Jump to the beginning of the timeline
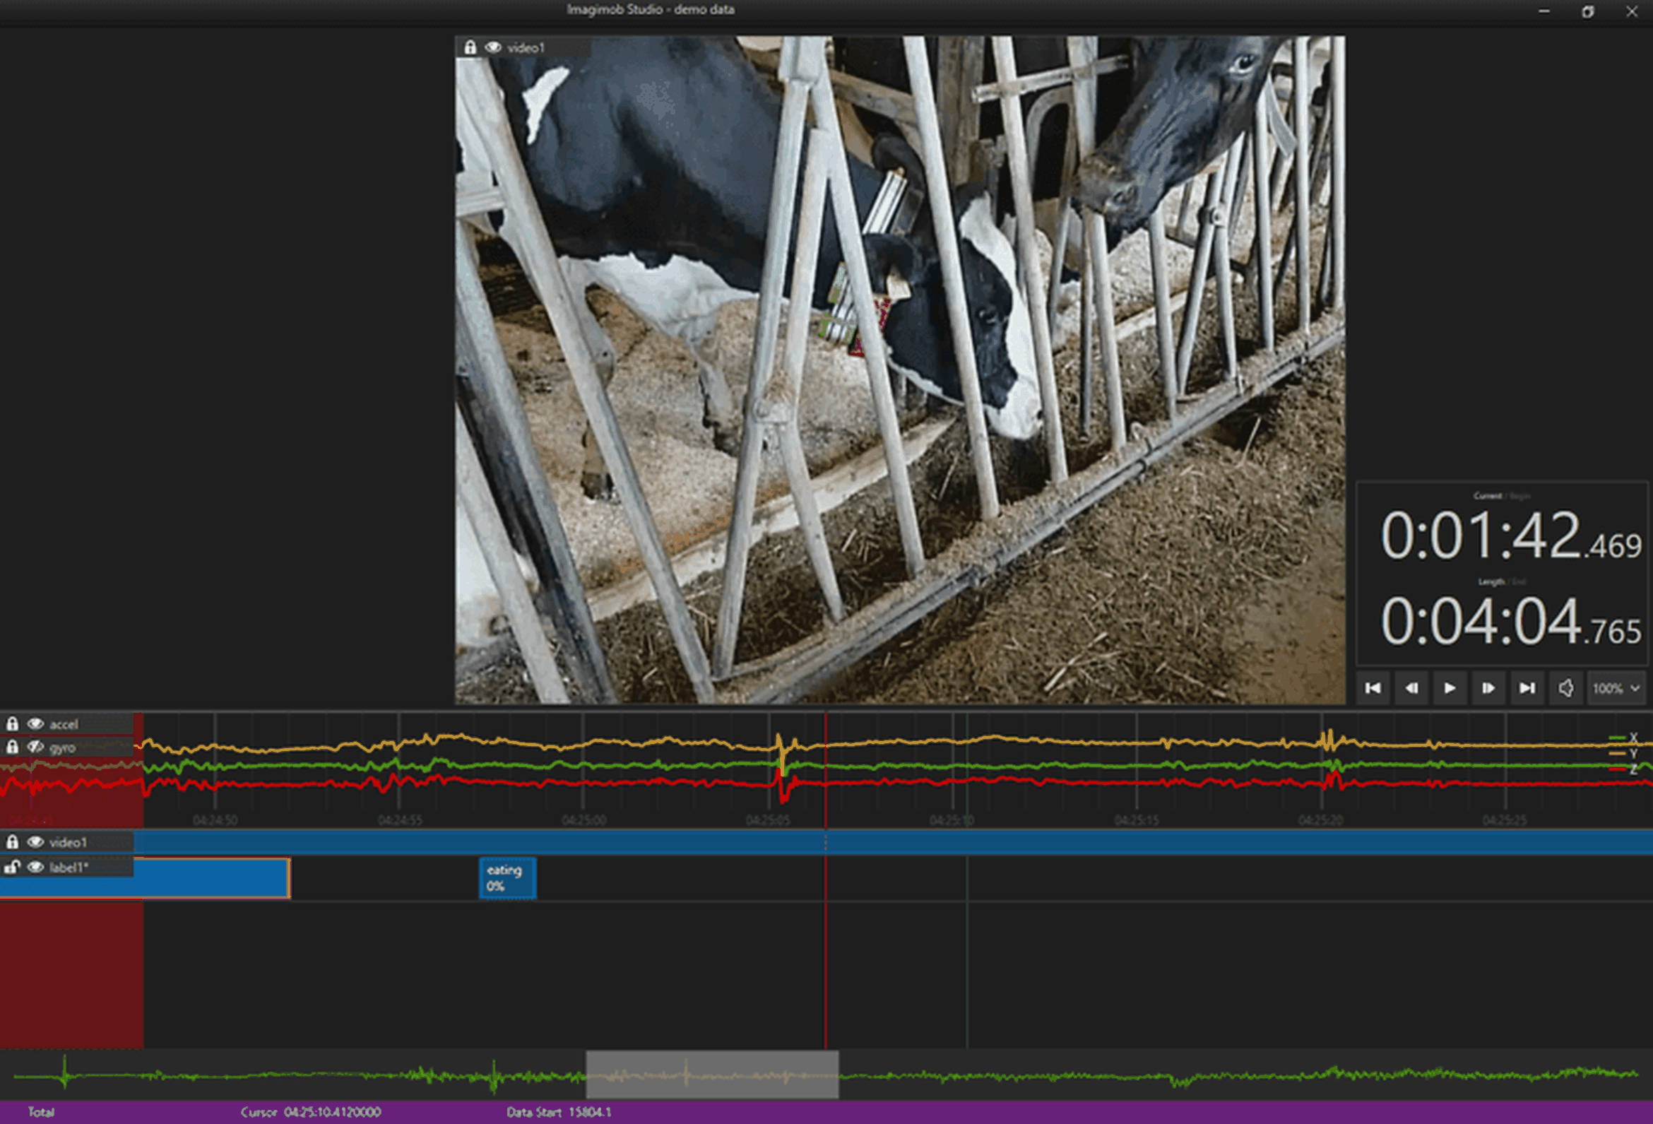This screenshot has width=1653, height=1124. 1373,689
